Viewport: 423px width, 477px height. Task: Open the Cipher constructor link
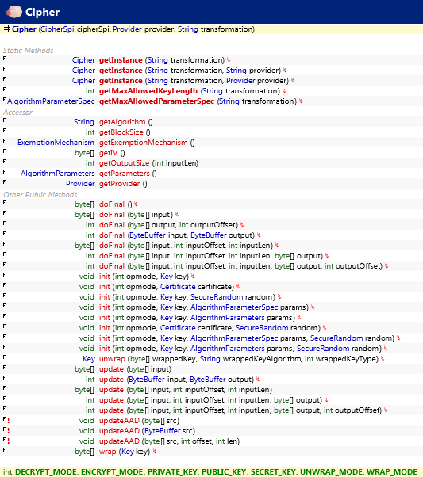tap(24, 29)
